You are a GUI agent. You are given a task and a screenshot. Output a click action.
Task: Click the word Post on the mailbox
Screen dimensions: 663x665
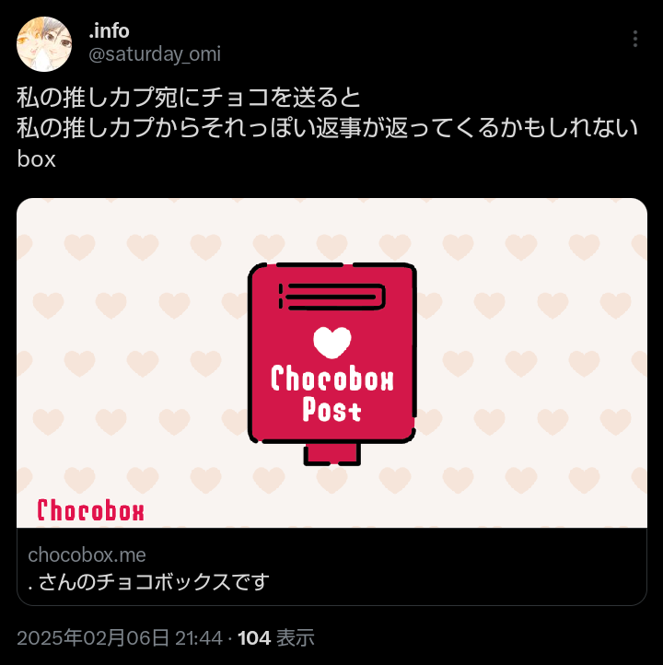331,409
